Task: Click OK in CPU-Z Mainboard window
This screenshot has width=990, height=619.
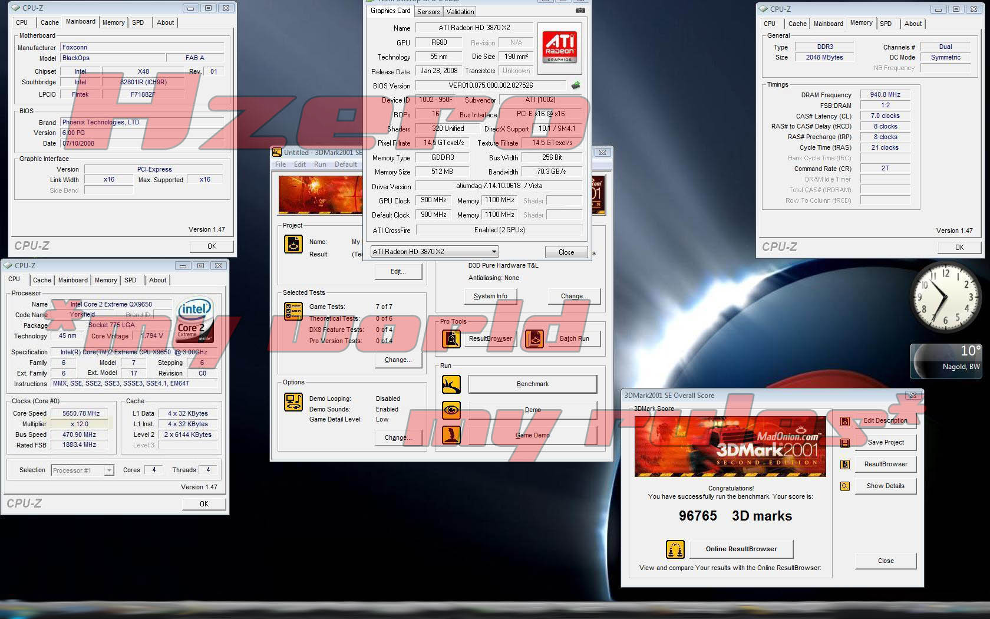Action: 212,246
